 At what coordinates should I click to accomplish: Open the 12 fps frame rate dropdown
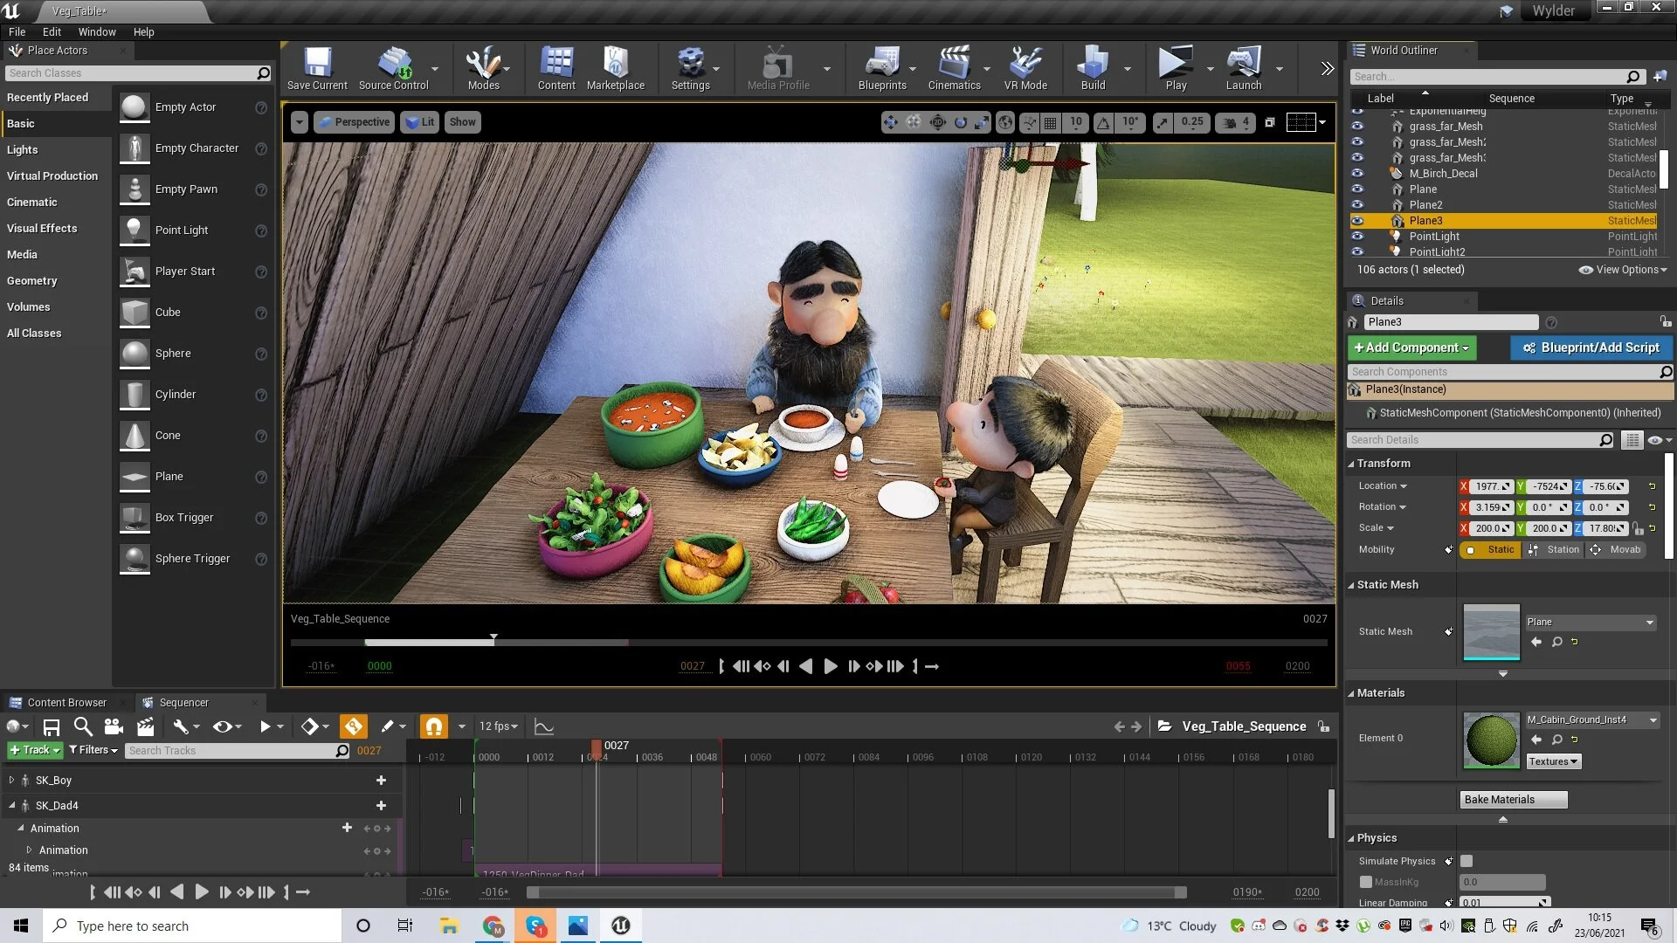(498, 726)
